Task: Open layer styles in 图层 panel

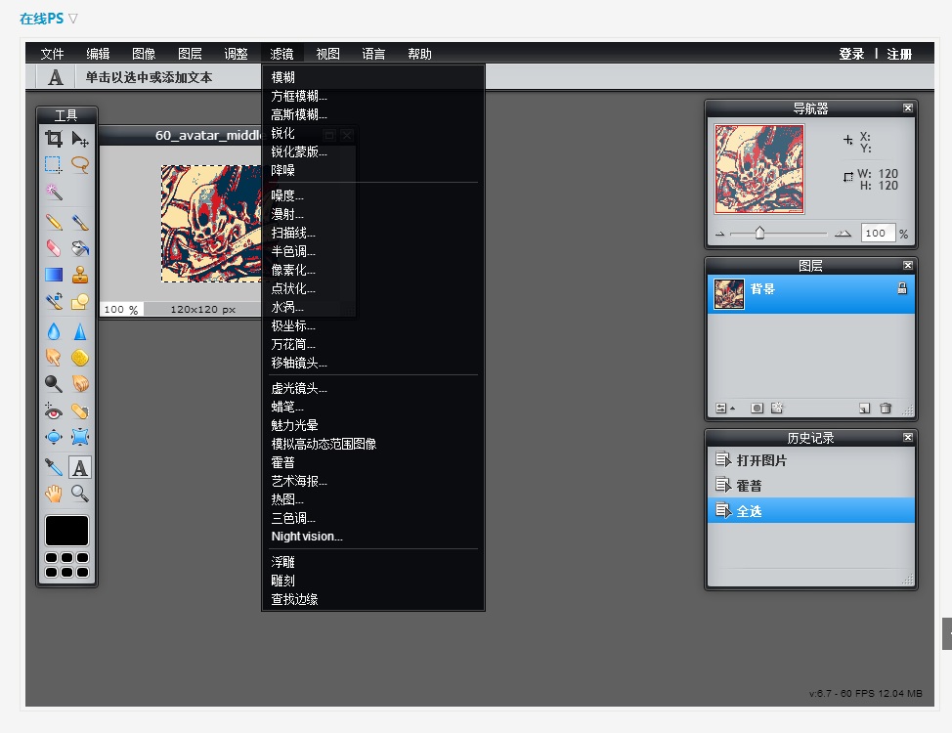Action: tap(777, 409)
